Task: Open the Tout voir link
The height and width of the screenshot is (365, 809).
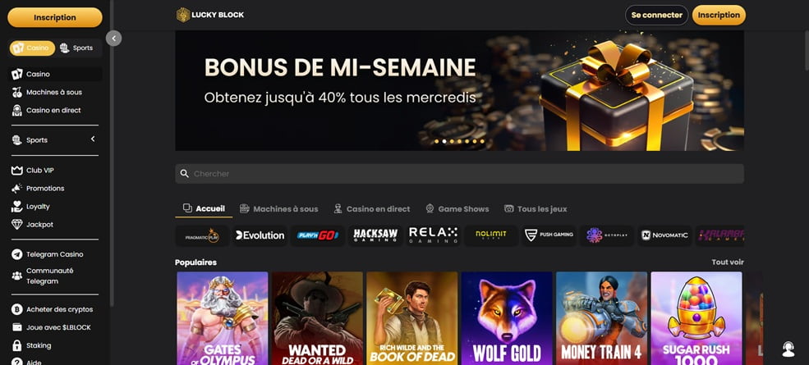Action: [x=728, y=262]
